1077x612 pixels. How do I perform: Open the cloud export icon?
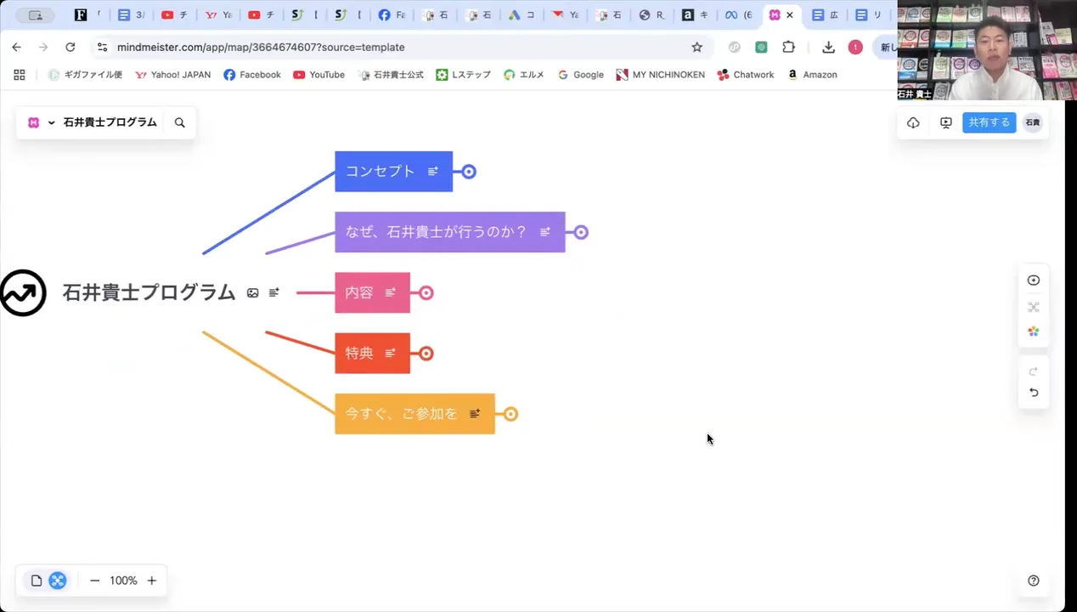point(913,122)
